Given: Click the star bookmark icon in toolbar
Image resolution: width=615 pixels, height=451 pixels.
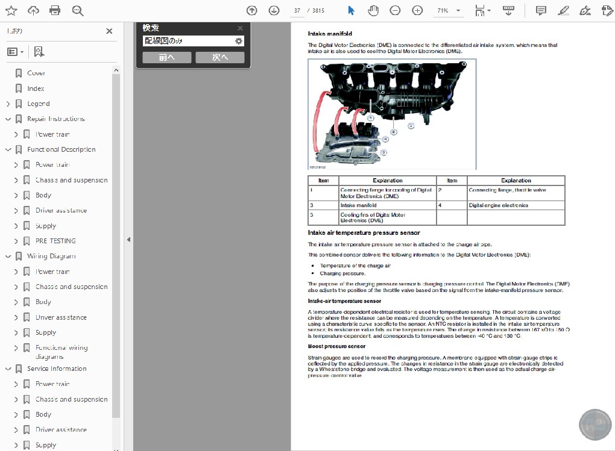Looking at the screenshot, I should tap(11, 11).
